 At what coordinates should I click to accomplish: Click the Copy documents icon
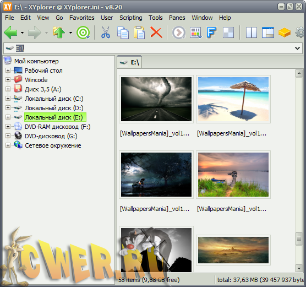(123, 33)
